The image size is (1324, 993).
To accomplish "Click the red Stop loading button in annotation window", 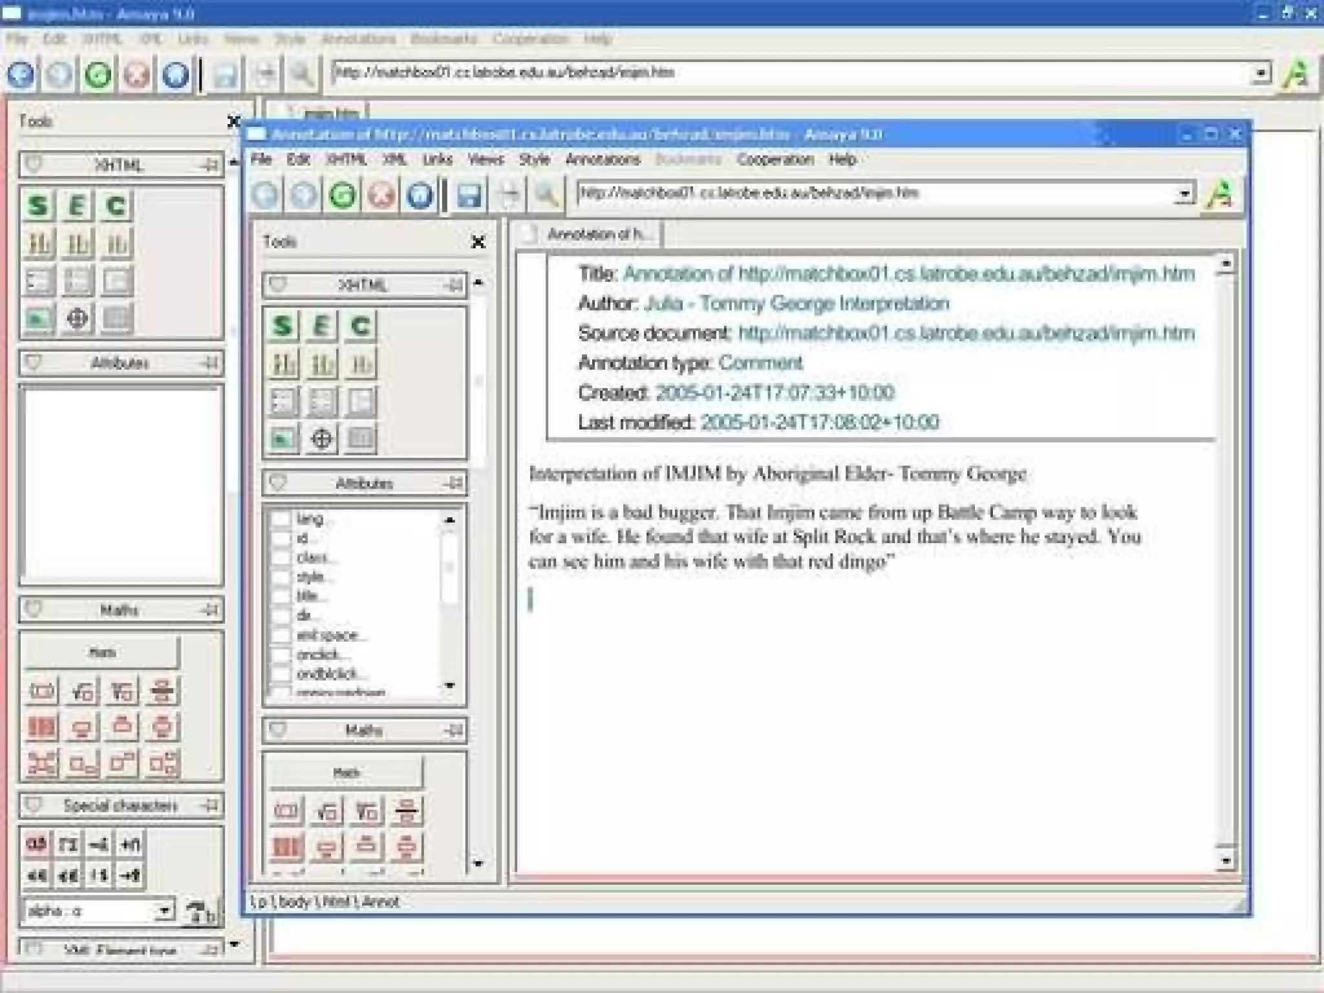I will tap(381, 195).
